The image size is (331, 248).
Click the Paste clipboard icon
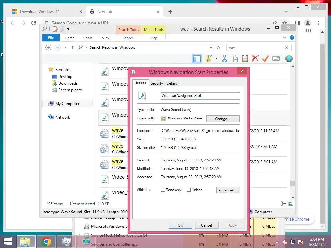pos(245,58)
